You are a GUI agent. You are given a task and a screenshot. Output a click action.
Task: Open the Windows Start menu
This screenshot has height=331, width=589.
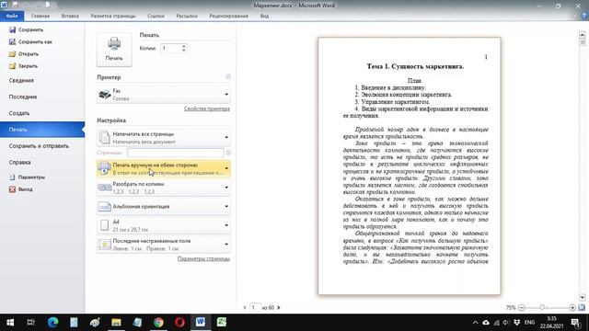pyautogui.click(x=10, y=323)
